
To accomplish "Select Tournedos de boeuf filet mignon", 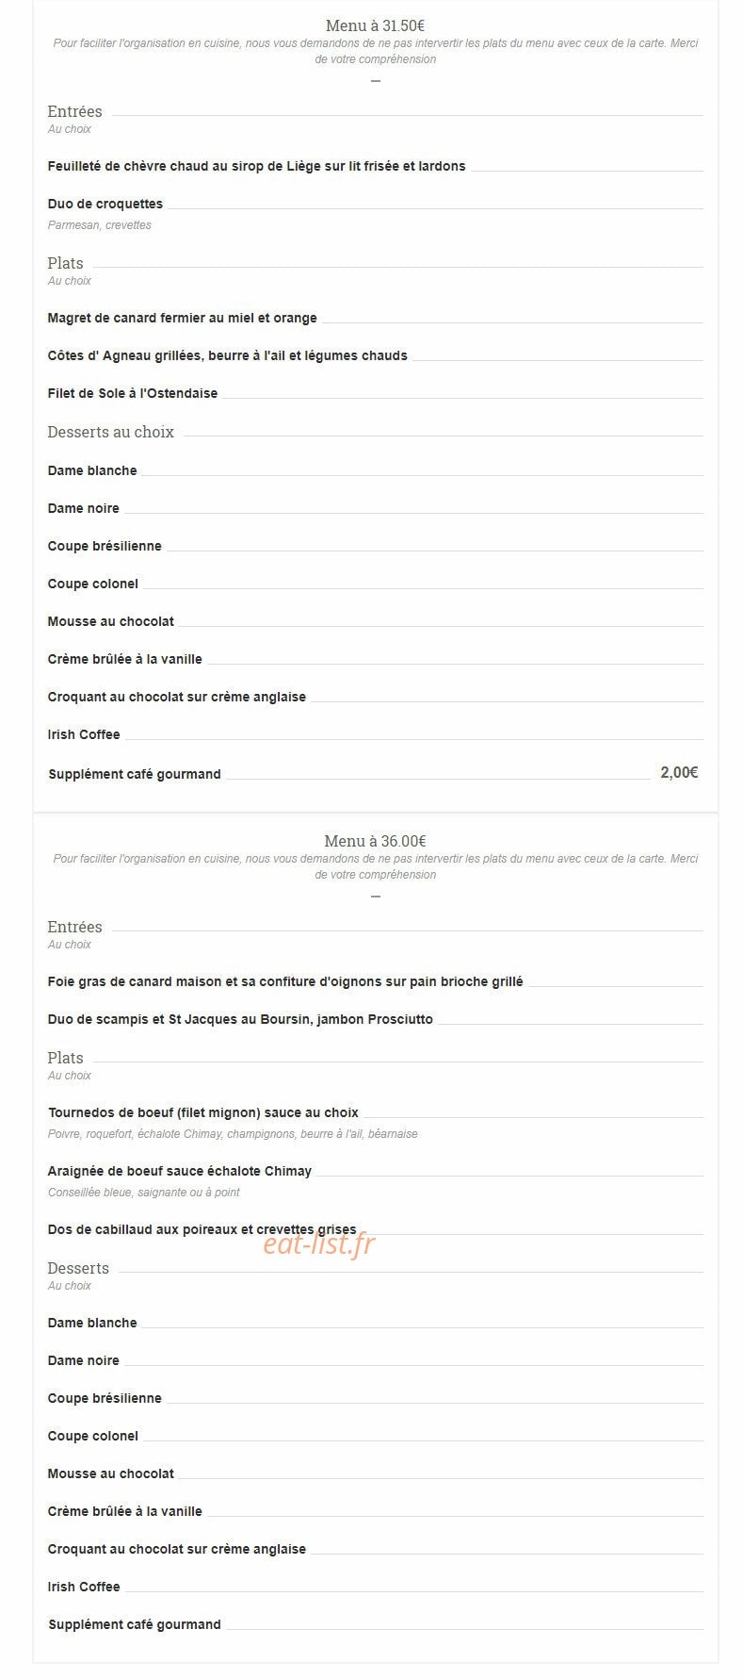I will coord(203,1112).
